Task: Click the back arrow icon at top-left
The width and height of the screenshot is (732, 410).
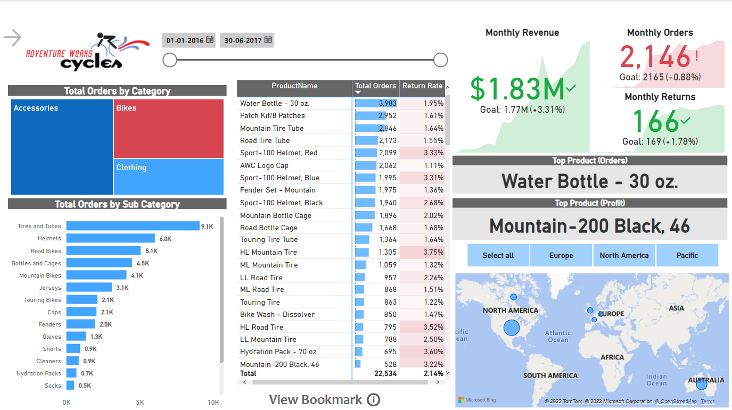Action: pos(12,38)
